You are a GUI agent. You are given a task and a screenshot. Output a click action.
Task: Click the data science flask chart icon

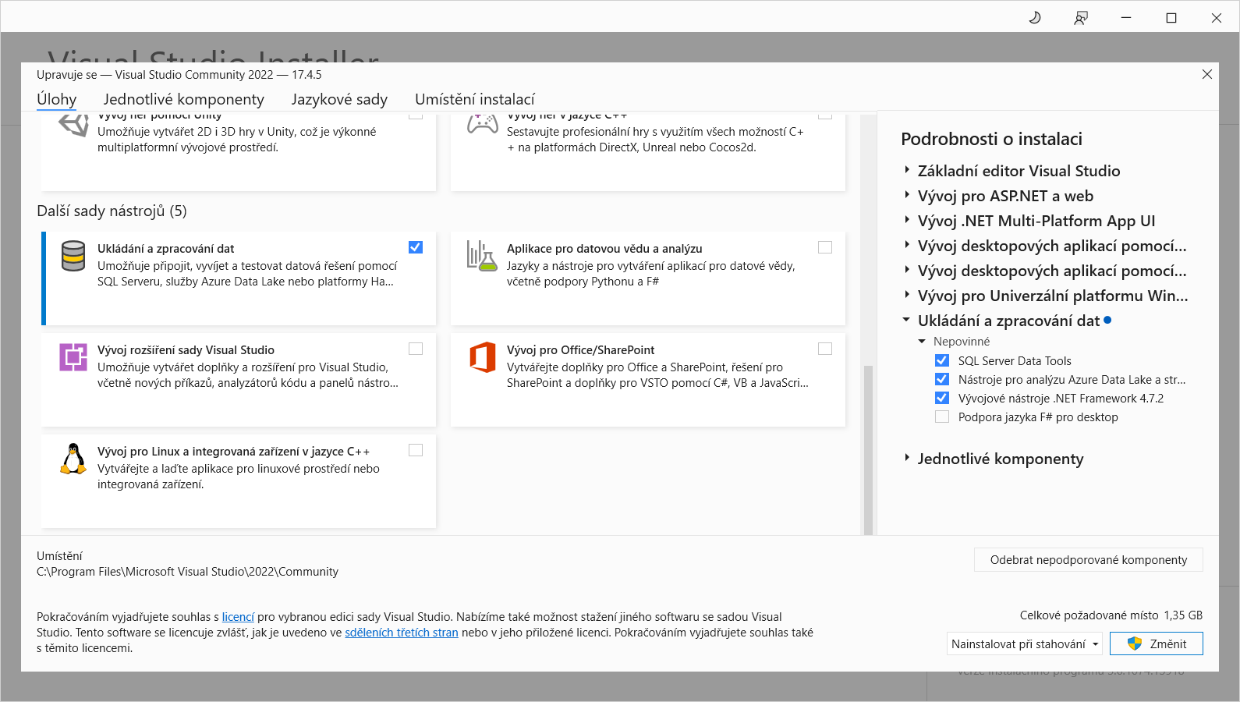click(x=482, y=256)
